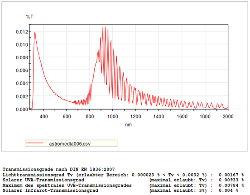Click the UVB maximum value 0.00784 %

pos(231,185)
